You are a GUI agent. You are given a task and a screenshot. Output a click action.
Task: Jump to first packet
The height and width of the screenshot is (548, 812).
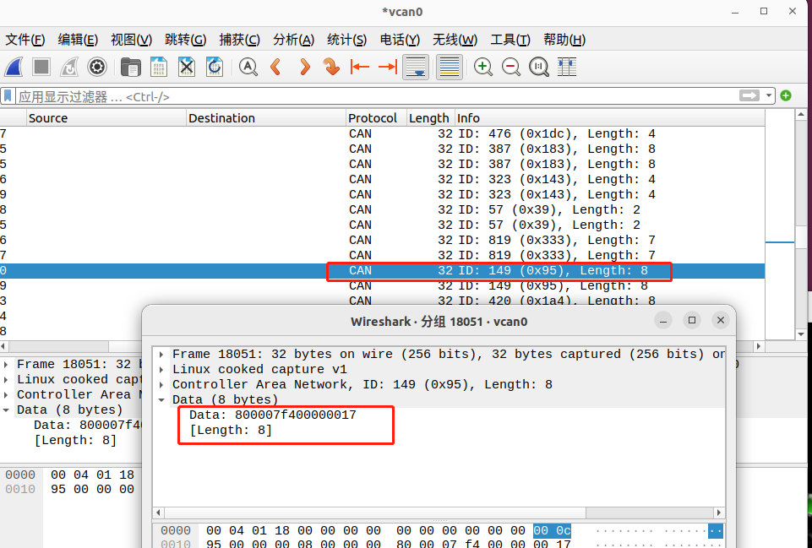359,68
